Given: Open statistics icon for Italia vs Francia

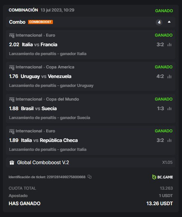Looking at the screenshot, I should click(169, 45).
